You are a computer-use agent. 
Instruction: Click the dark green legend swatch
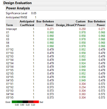point(20,102)
